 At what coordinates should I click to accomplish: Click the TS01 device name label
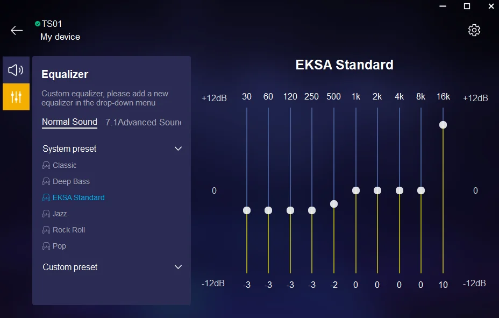pyautogui.click(x=52, y=24)
